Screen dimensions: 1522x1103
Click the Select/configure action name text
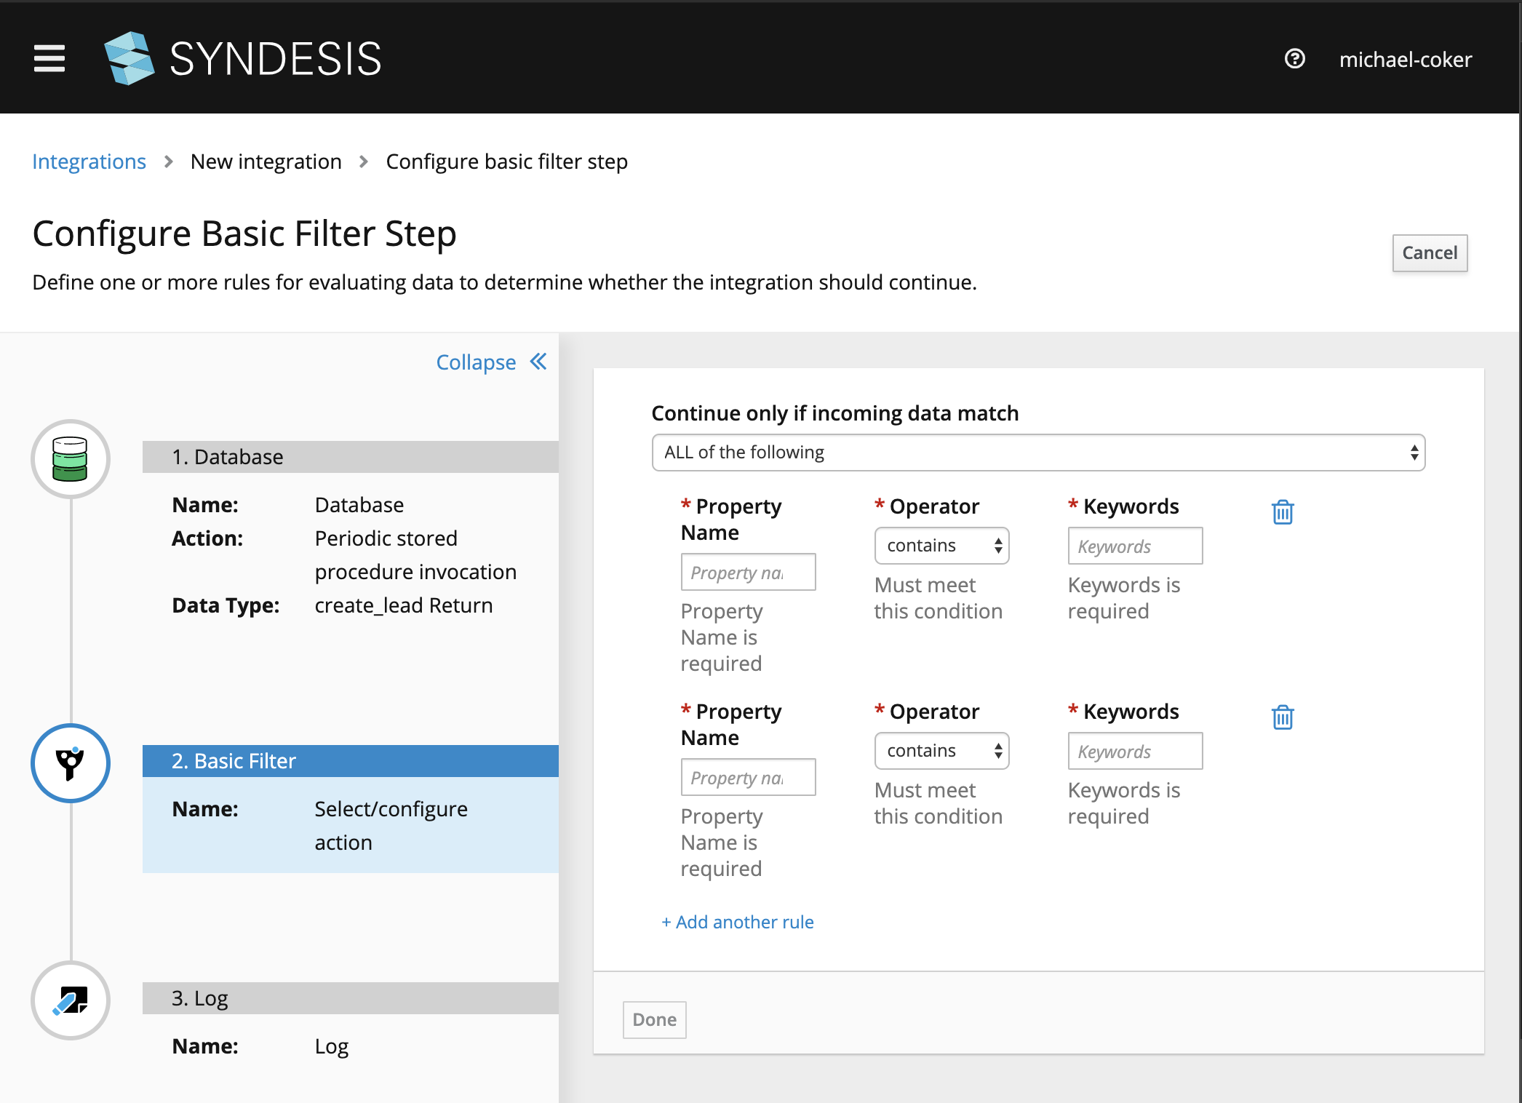coord(391,826)
